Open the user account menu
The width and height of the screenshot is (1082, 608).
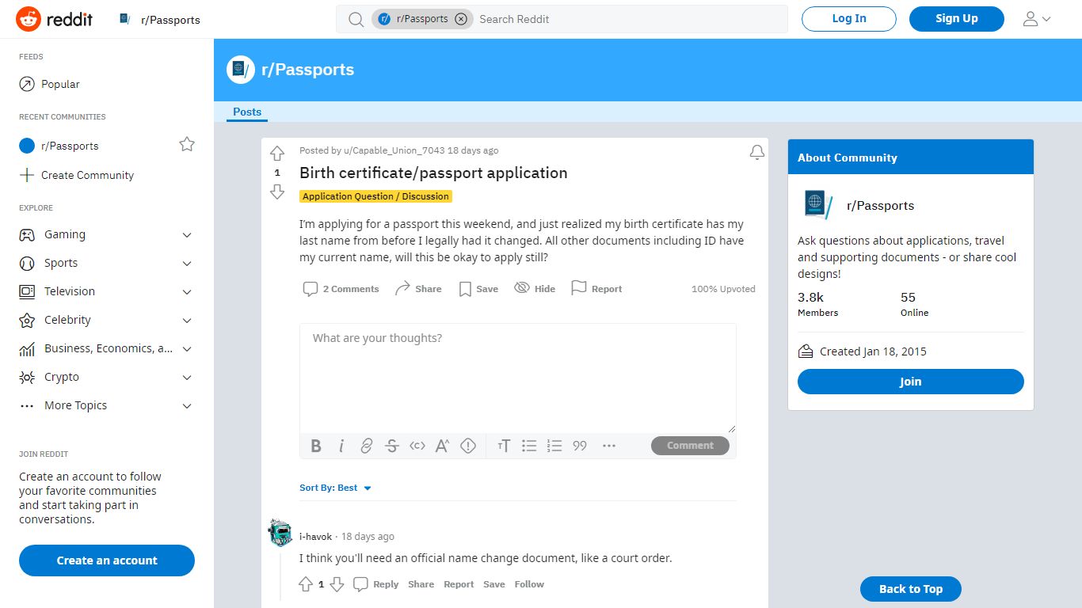pyautogui.click(x=1037, y=19)
